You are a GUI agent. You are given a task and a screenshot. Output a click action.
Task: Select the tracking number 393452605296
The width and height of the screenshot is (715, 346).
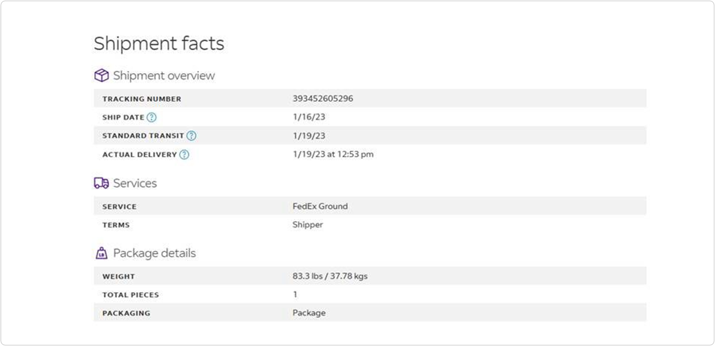pos(323,98)
